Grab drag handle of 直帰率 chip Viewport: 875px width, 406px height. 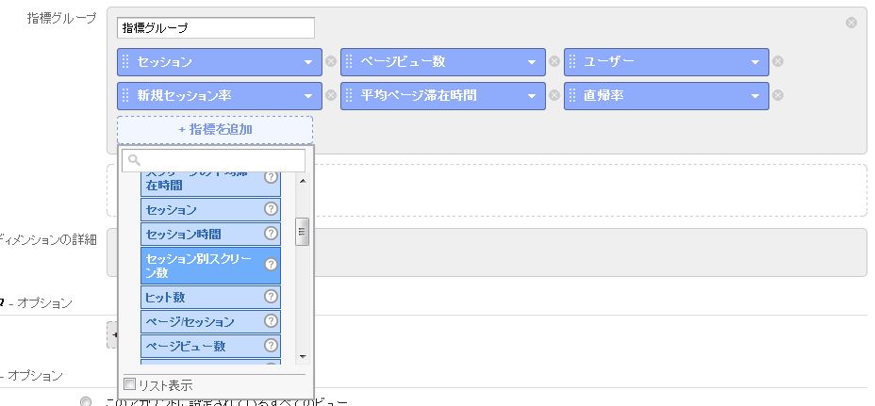(x=571, y=95)
